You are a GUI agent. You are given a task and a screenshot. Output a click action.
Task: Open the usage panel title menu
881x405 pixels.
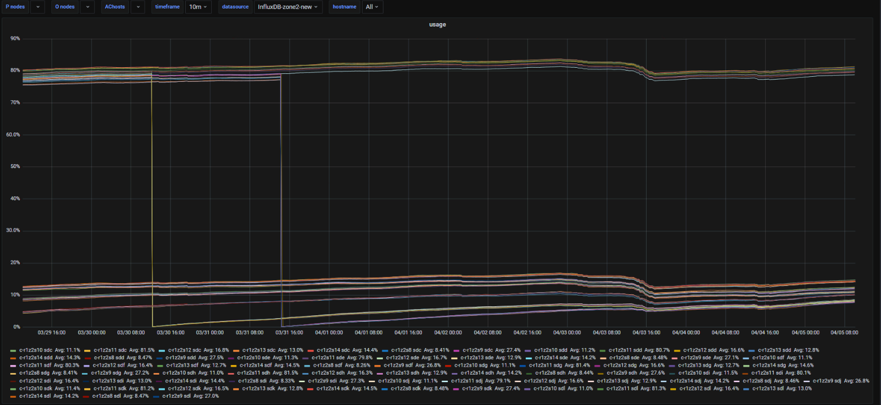pos(438,25)
